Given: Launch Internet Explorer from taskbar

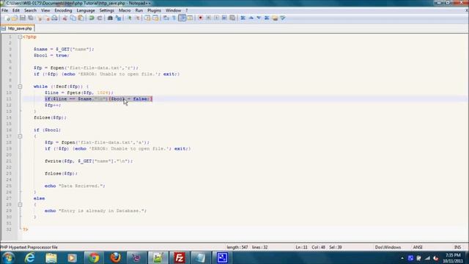Looking at the screenshot, I should (29, 257).
